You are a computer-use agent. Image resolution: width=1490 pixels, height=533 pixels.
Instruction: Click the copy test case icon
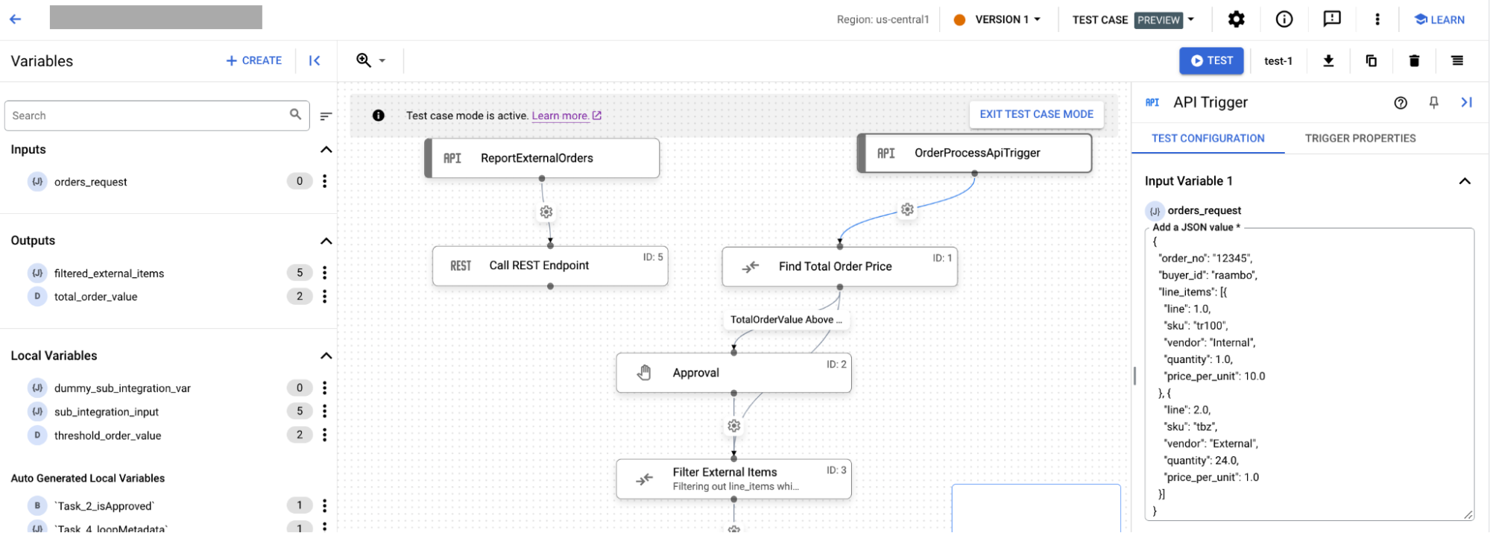(1371, 61)
